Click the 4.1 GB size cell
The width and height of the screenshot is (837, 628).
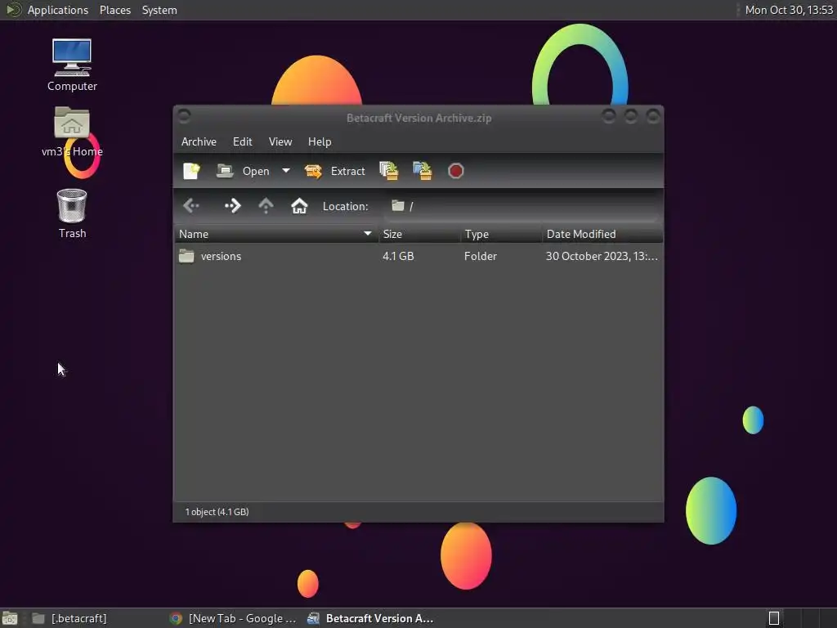[x=398, y=256]
